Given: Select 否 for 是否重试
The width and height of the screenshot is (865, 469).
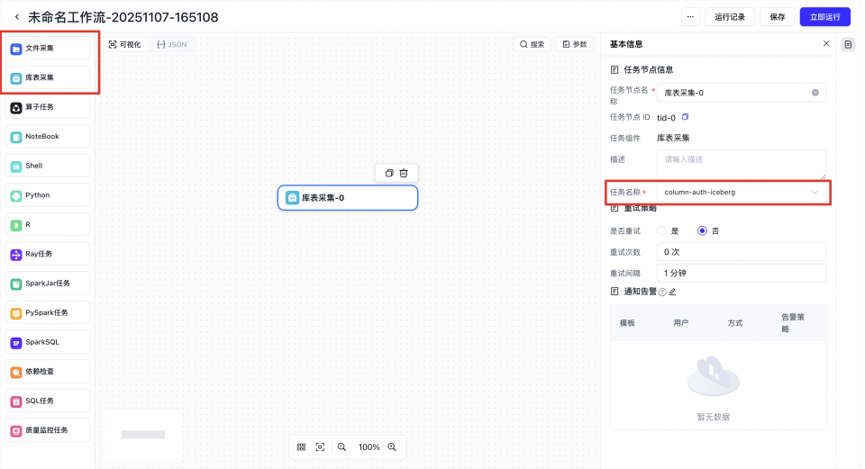Looking at the screenshot, I should pos(702,231).
